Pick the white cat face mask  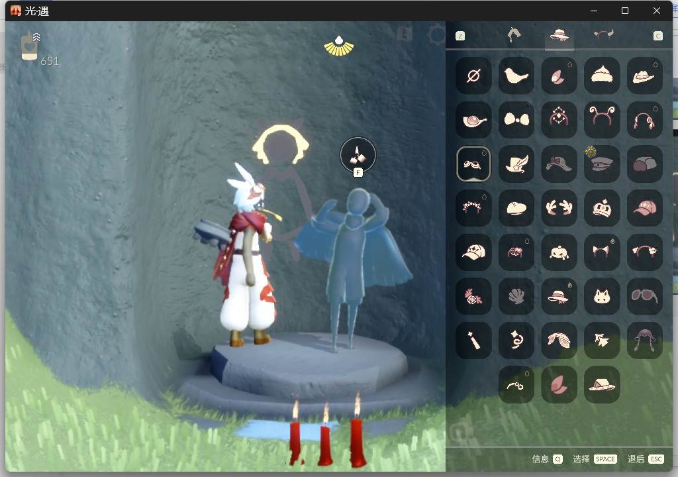[x=602, y=296]
